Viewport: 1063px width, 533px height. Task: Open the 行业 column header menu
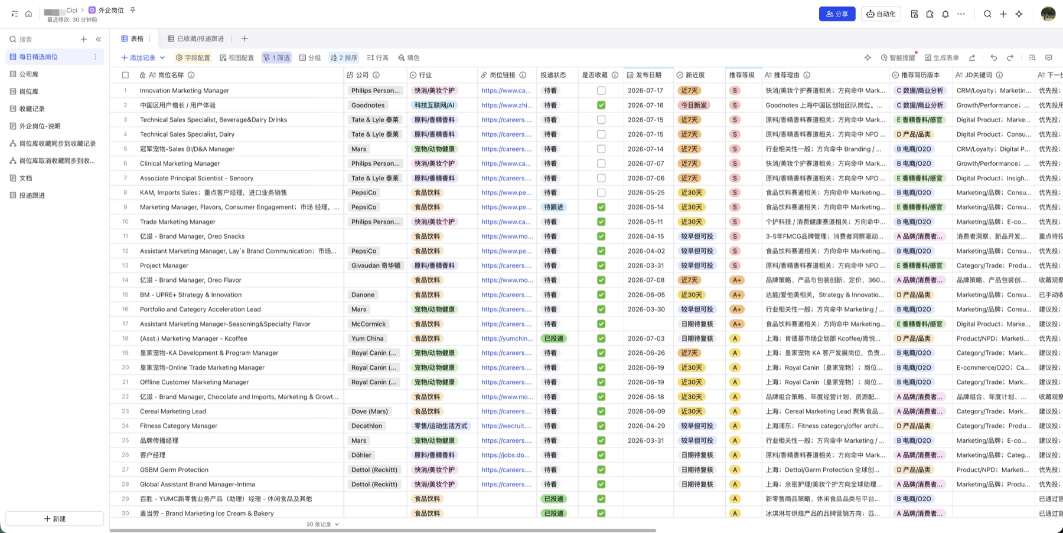pyautogui.click(x=442, y=75)
